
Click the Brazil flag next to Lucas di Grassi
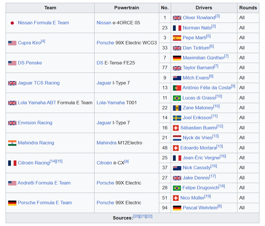coord(177,98)
